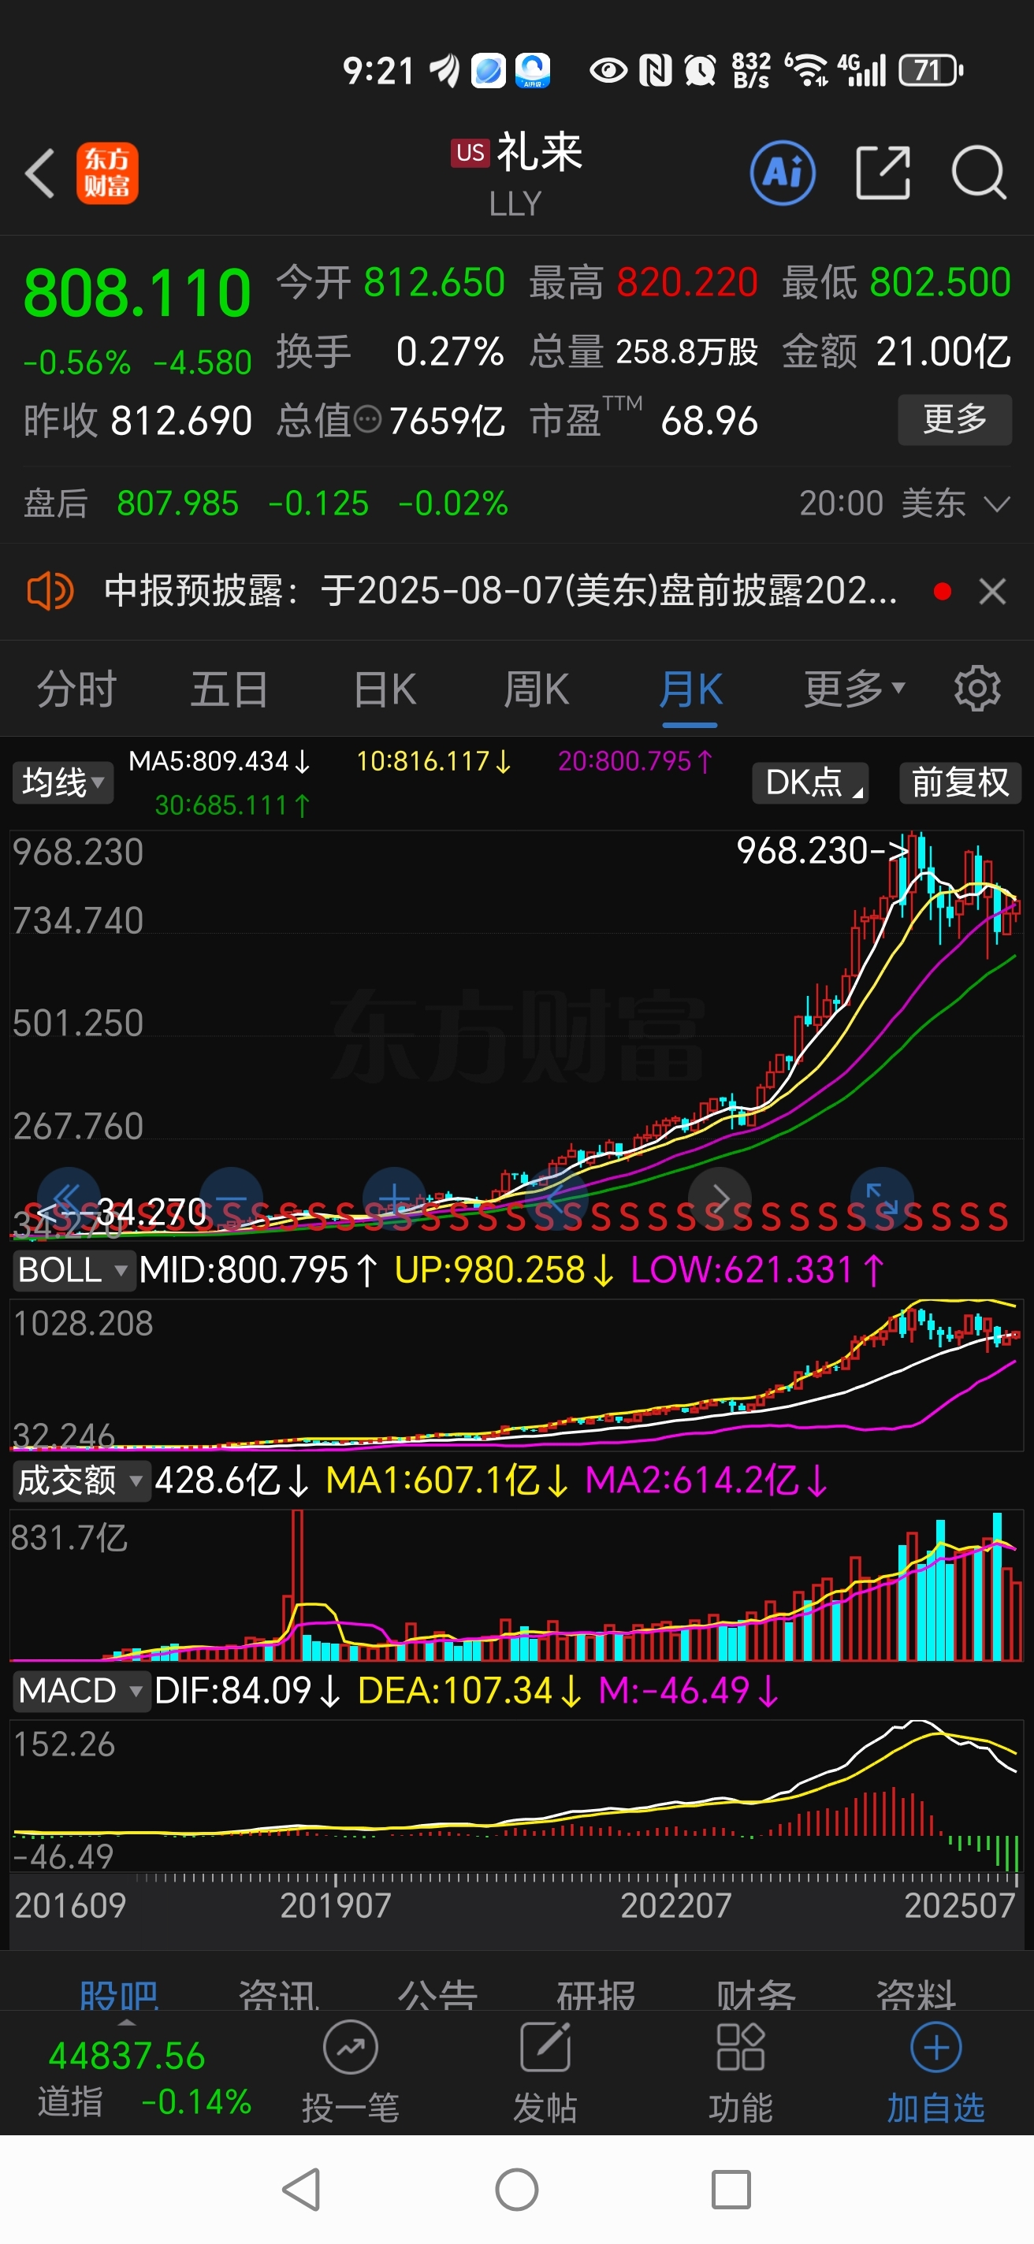1034x2244 pixels.
Task: Tap the share export icon
Action: click(x=883, y=173)
